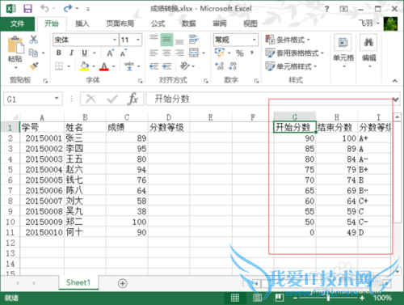
Task: Click Accounting Number Format icon
Action: (220, 53)
